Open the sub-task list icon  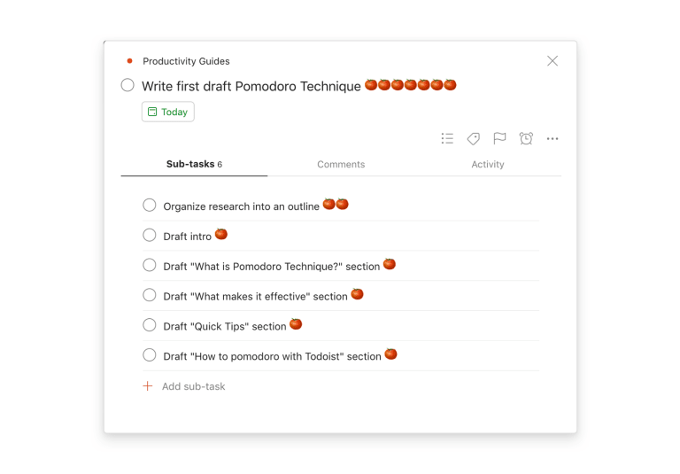[447, 138]
